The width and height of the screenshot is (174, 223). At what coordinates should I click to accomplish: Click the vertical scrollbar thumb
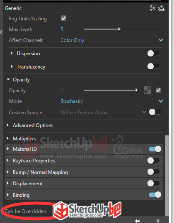pos(167,176)
